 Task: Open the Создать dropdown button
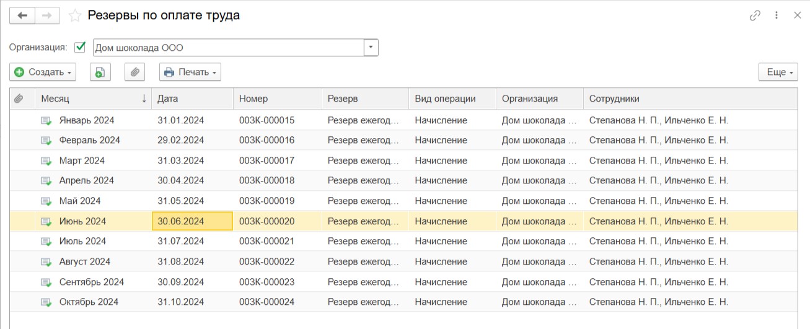(x=42, y=72)
